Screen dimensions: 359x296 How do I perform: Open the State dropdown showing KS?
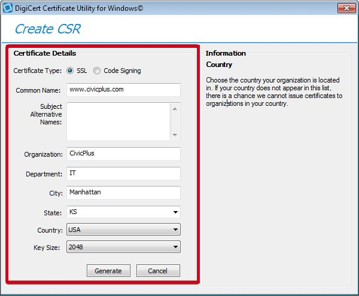pyautogui.click(x=123, y=212)
